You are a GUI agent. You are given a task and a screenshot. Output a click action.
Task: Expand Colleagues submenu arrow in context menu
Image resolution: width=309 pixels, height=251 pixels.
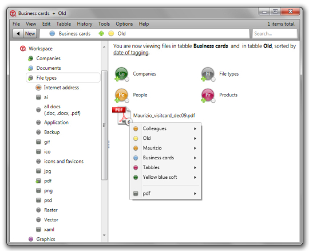click(195, 129)
